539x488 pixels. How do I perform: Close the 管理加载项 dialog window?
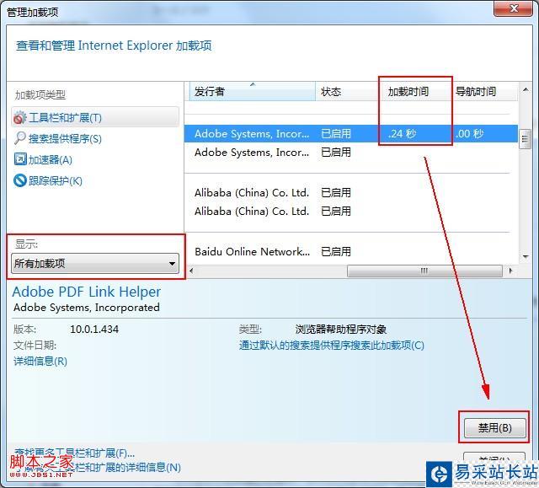pos(513,8)
